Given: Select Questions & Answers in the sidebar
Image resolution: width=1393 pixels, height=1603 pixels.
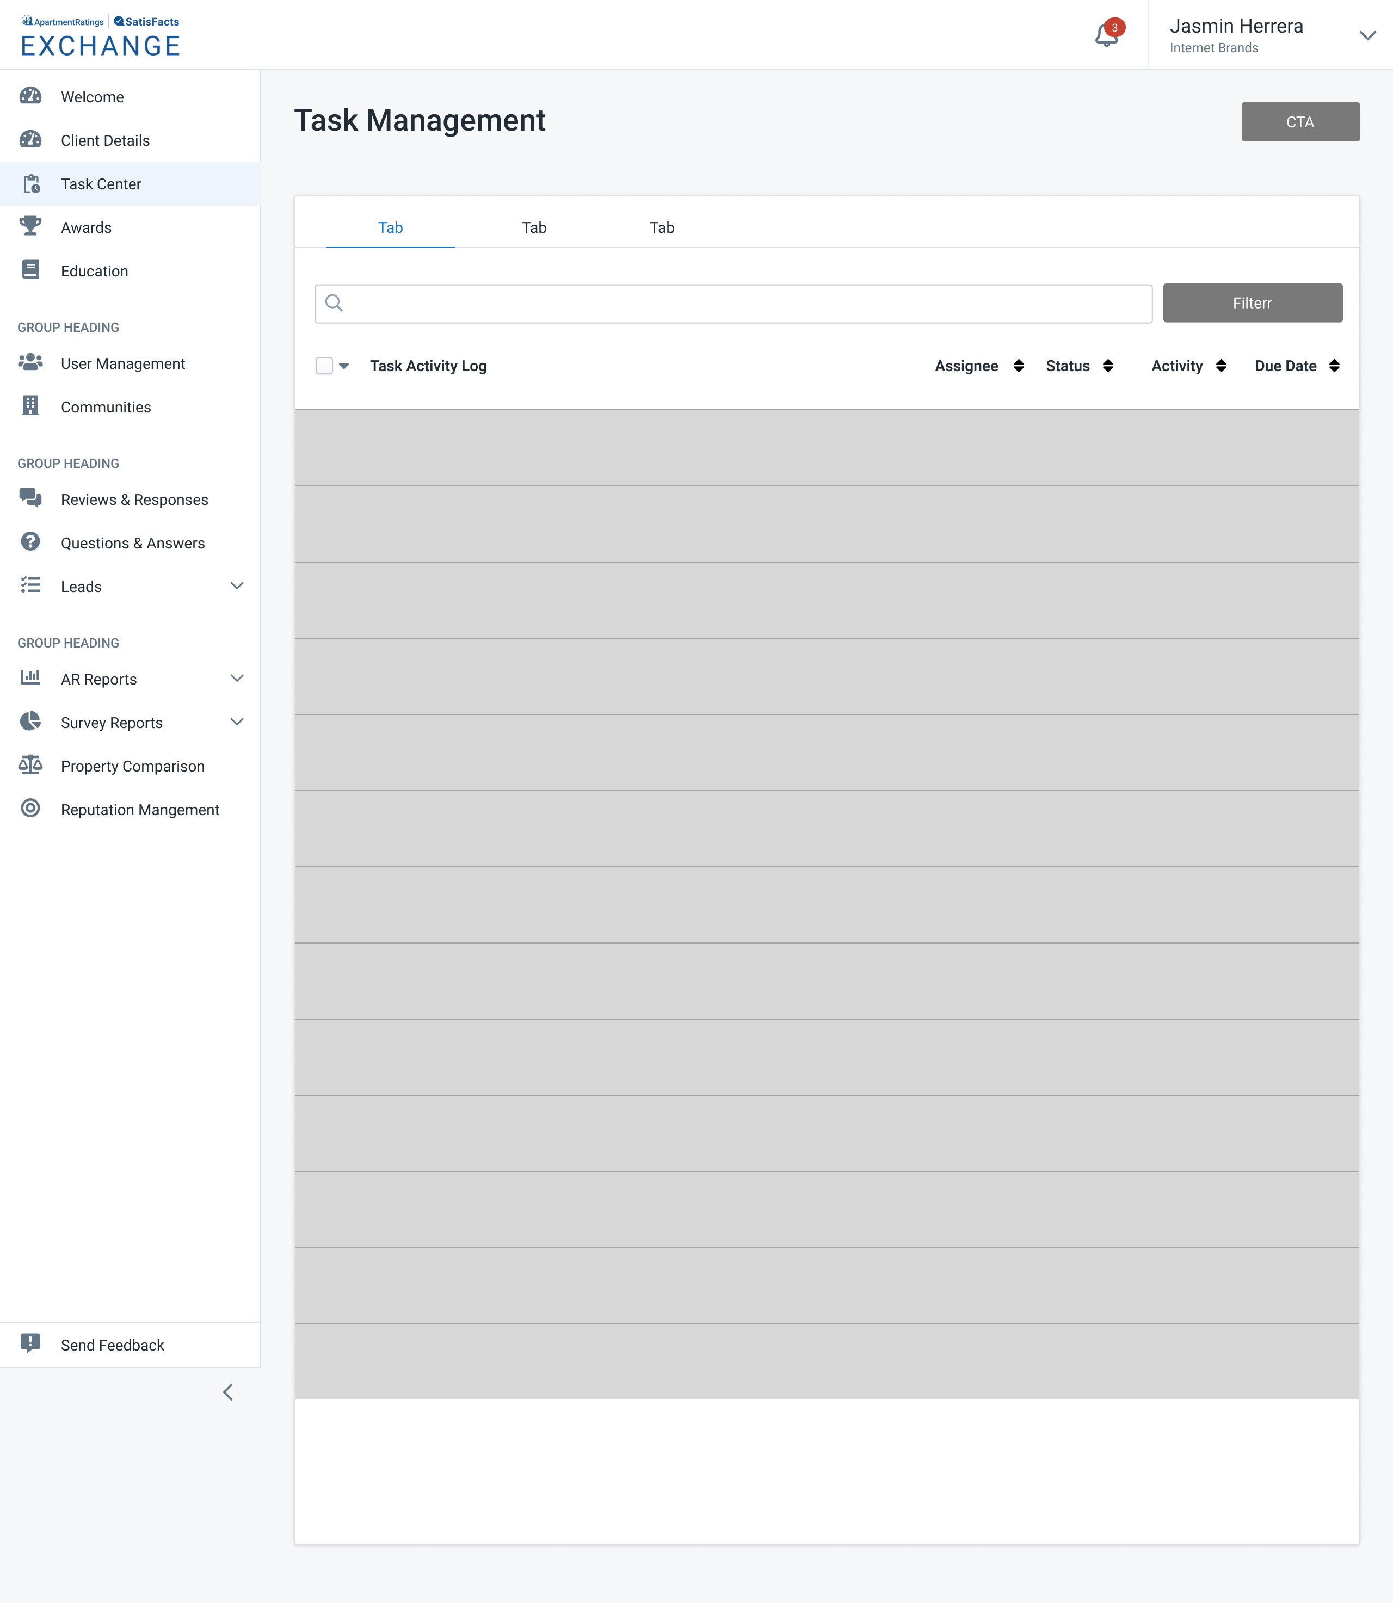Looking at the screenshot, I should tap(29, 542).
